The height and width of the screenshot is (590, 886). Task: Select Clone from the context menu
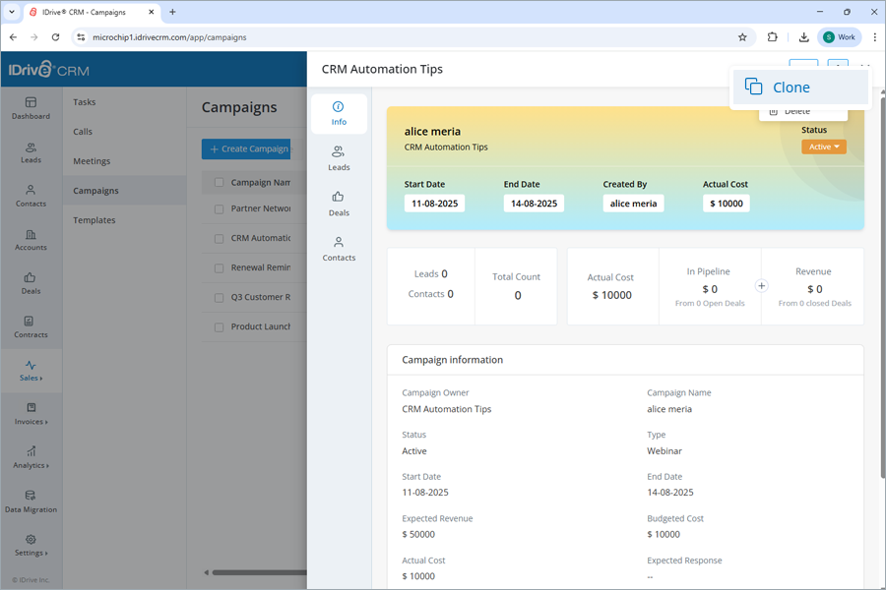coord(791,87)
